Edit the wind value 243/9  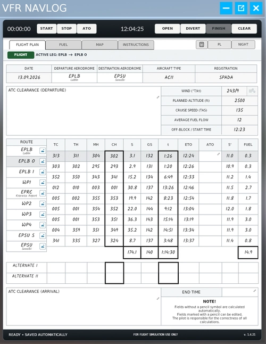click(x=234, y=91)
